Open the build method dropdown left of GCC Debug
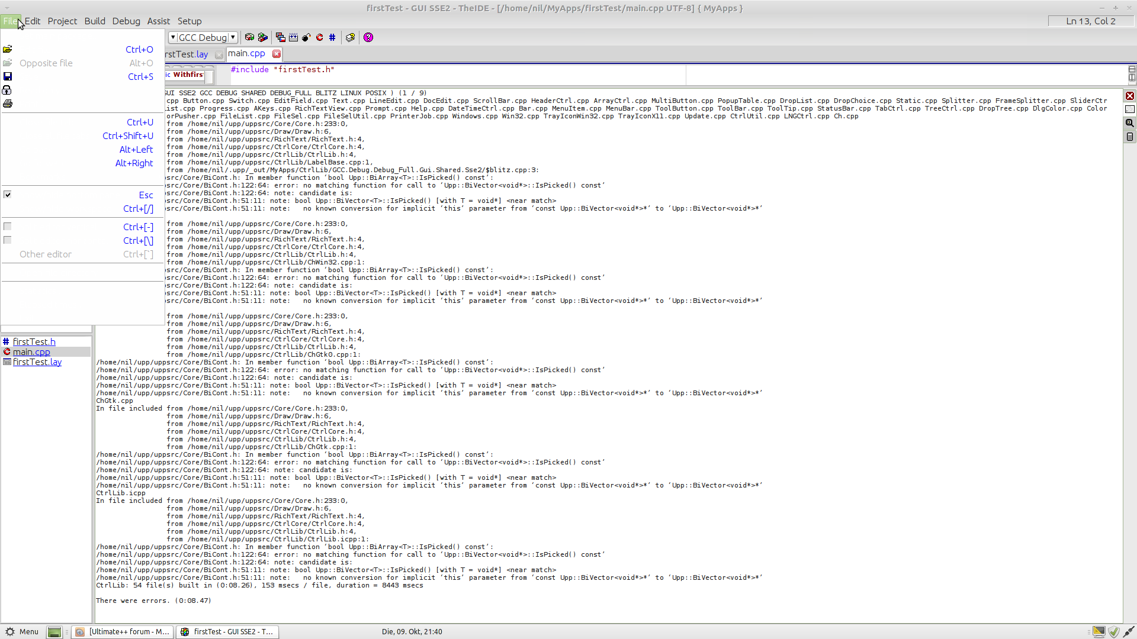 173,37
